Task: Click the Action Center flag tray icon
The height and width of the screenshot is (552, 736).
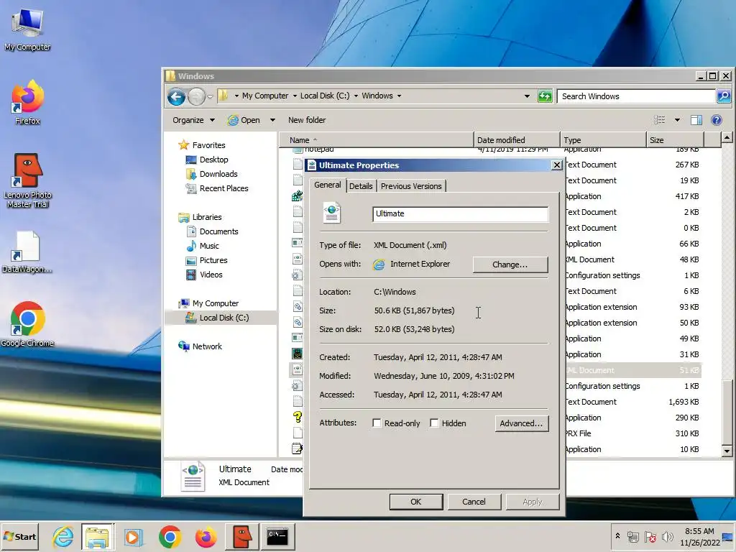Action: (650, 536)
